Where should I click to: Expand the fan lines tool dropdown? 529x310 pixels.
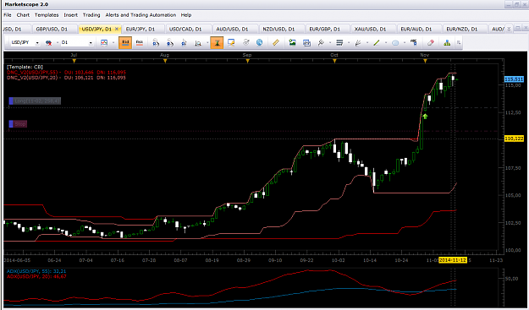[x=366, y=43]
